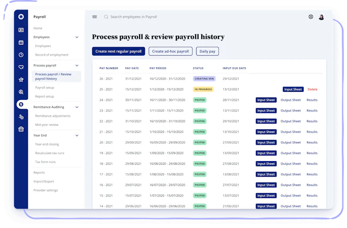Open Input Sheet for pay 17 - 2021

pyautogui.click(x=266, y=174)
